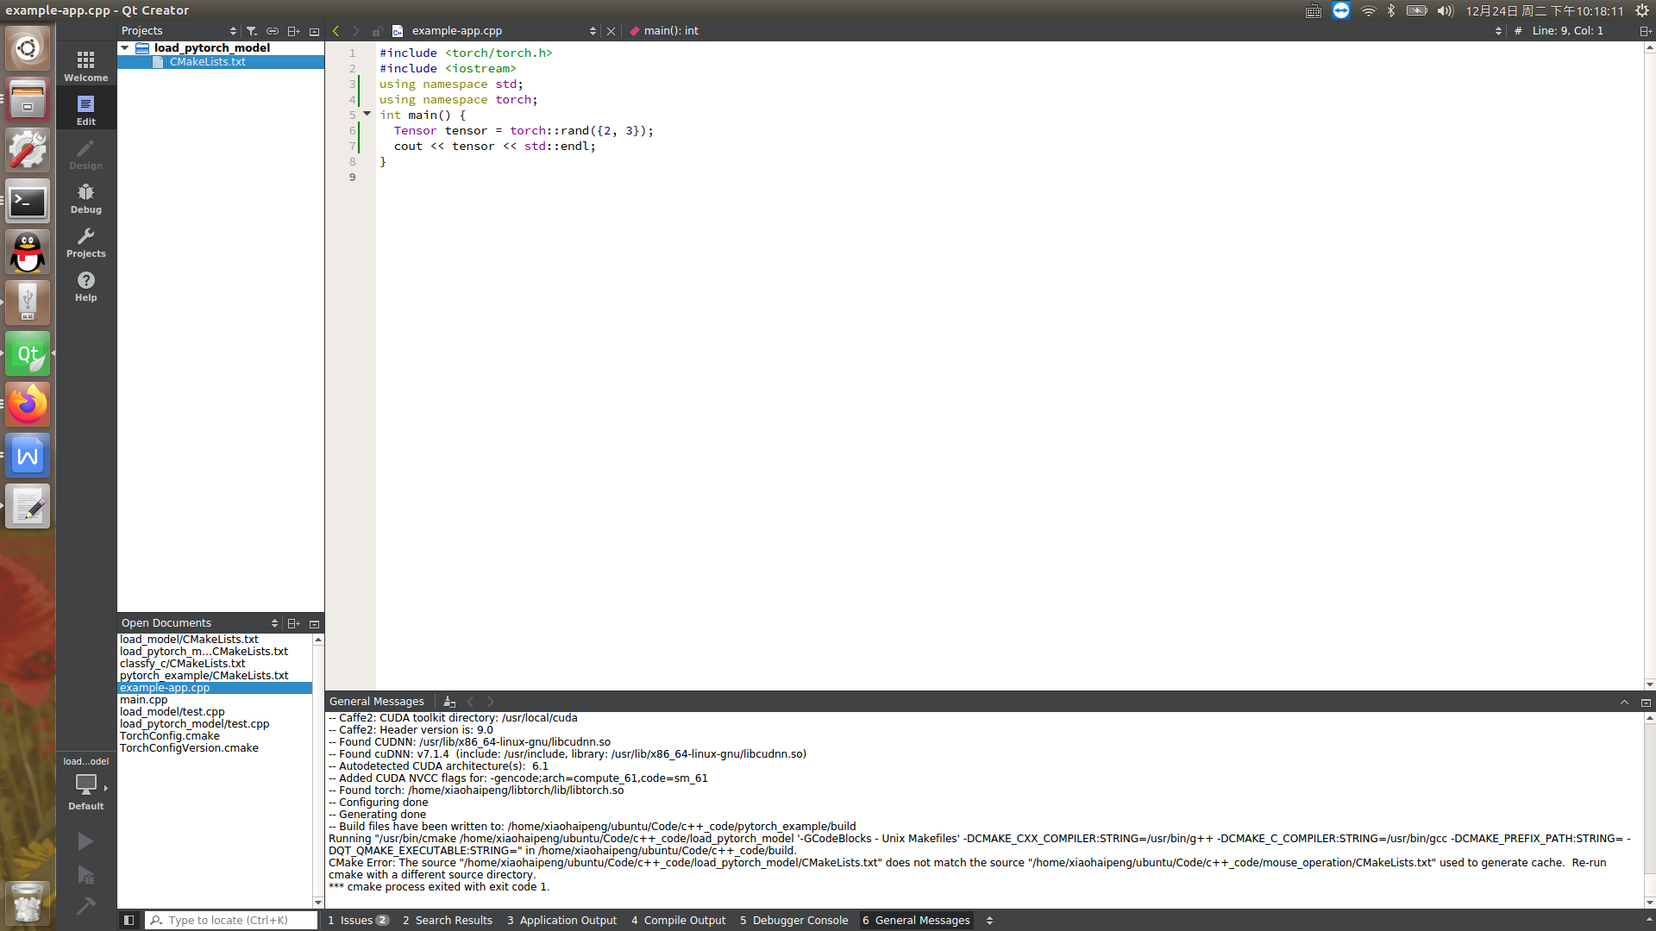Click the Build hammer icon
1656x931 pixels.
click(x=85, y=906)
